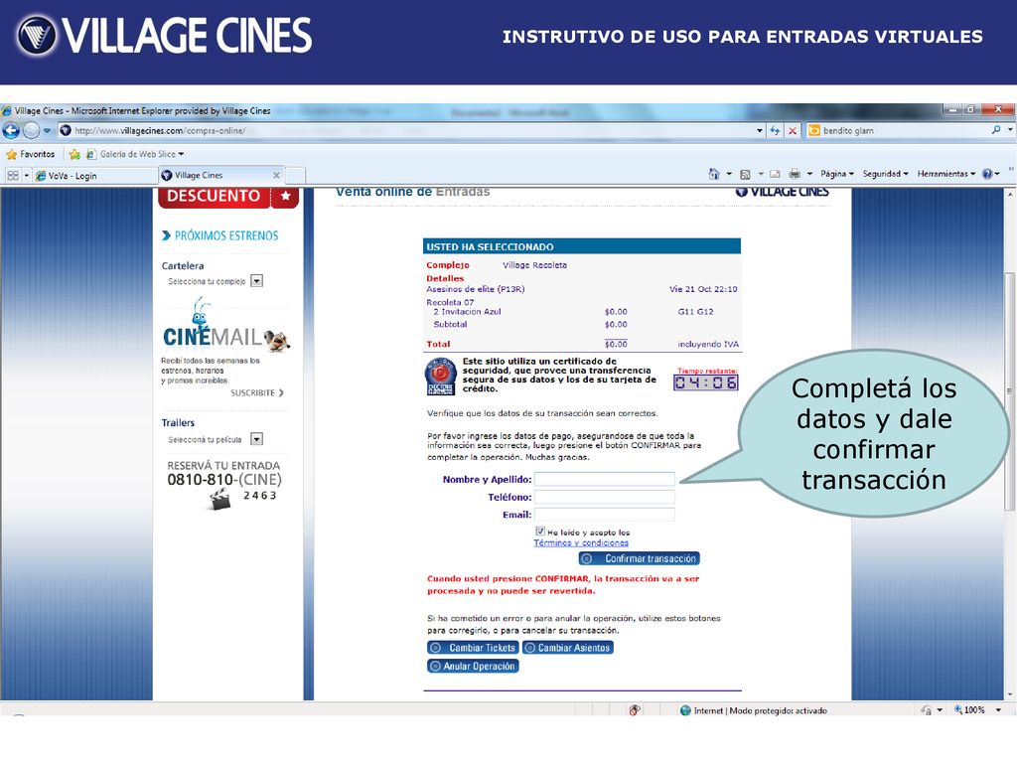Click the protected mode lock icon
Viewport: 1017px width, 763px height.
point(926,710)
